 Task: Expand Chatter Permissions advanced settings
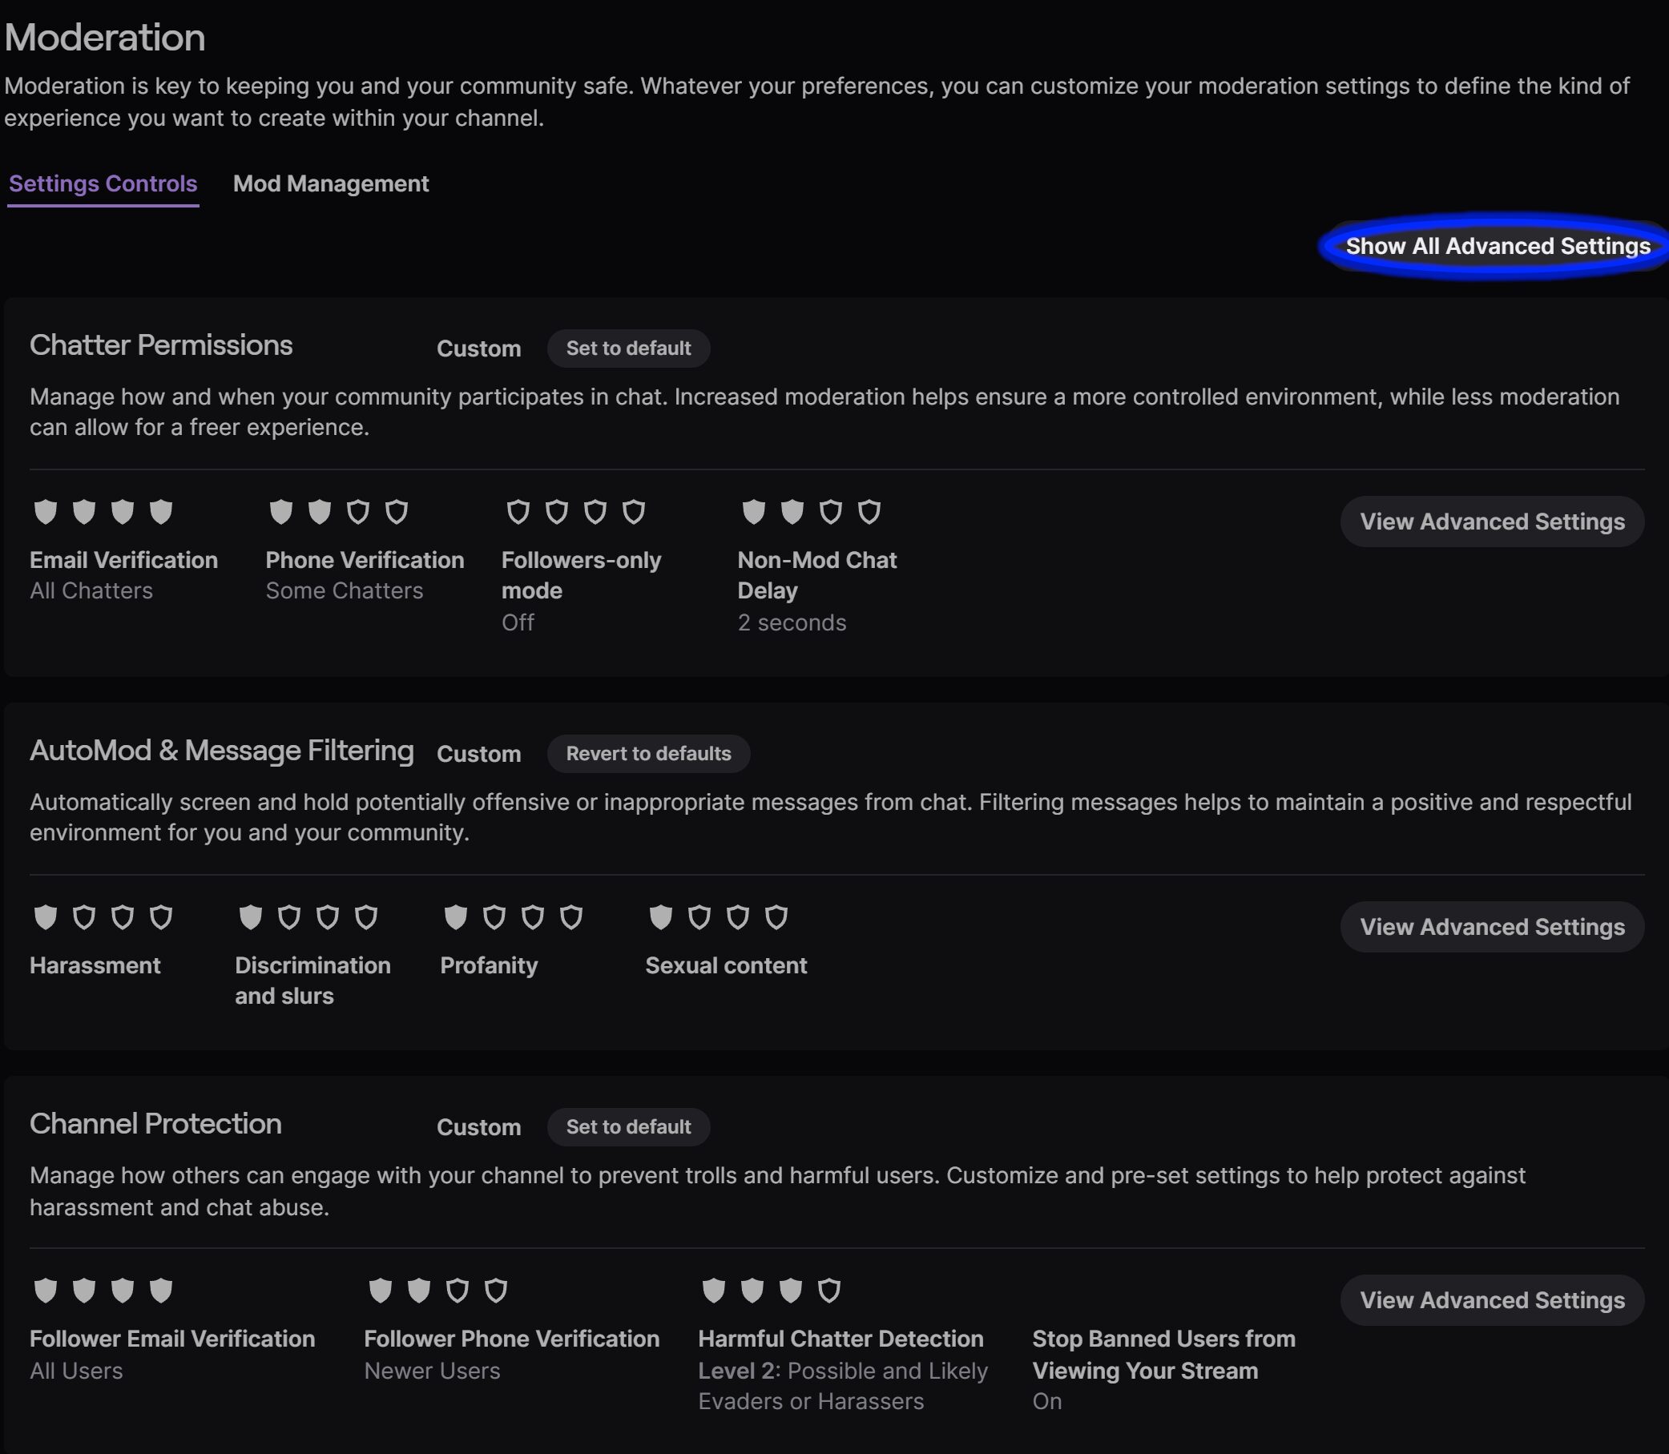pos(1491,522)
